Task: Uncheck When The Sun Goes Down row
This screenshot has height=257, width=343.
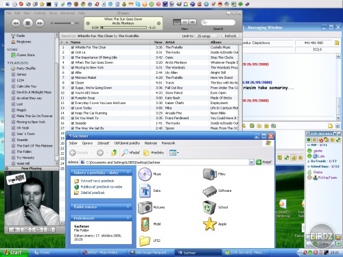Action: (x=72, y=62)
